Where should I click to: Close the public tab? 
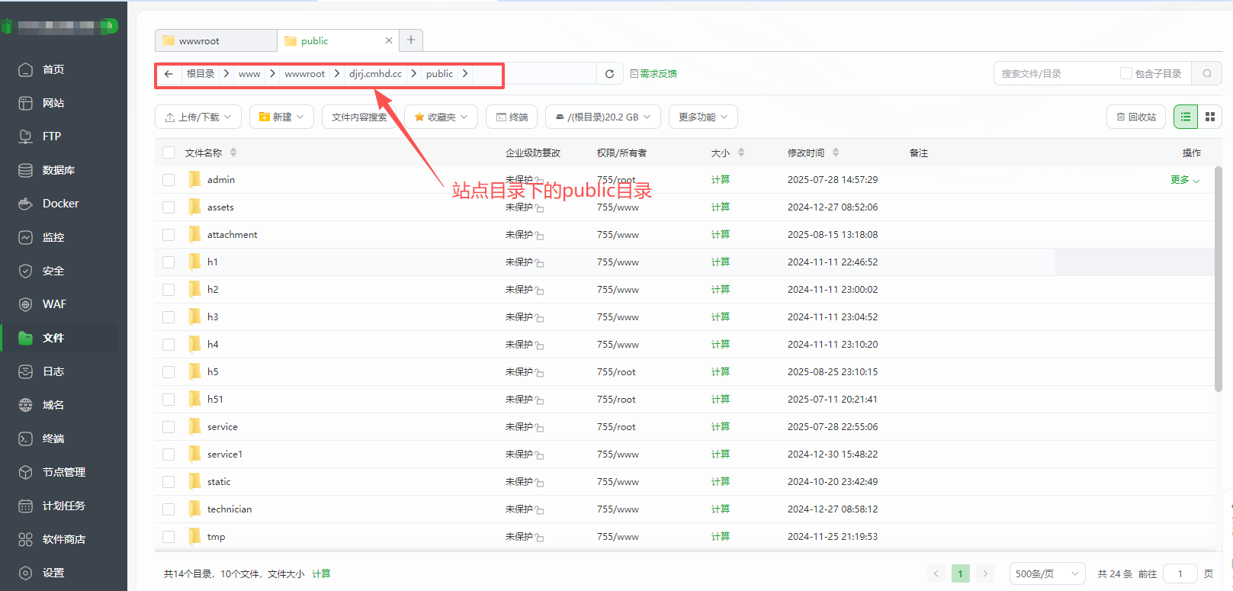pos(389,41)
